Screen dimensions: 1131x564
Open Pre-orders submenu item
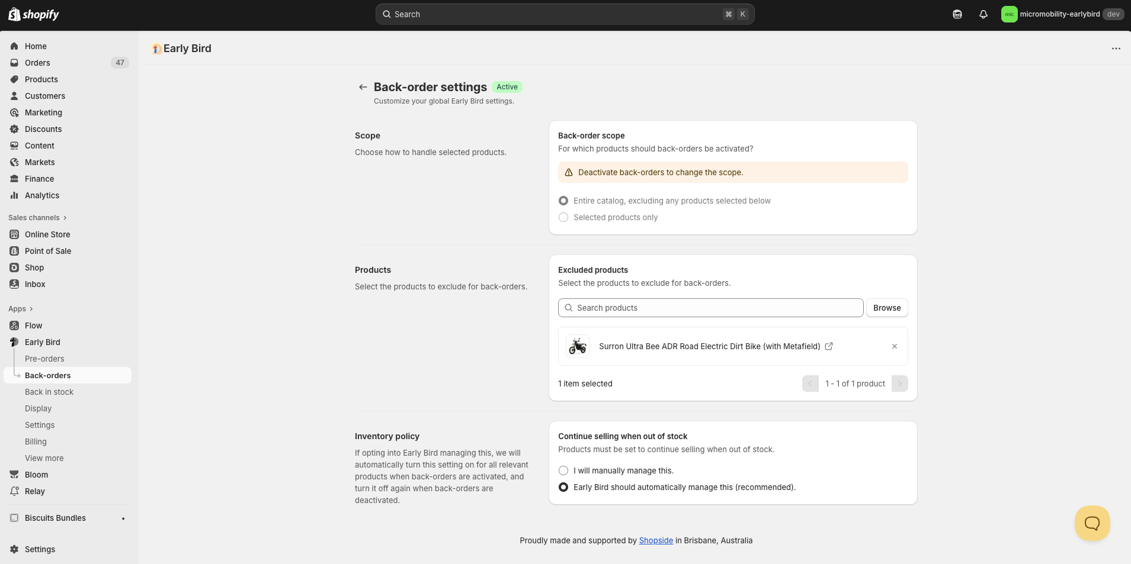[x=44, y=359]
